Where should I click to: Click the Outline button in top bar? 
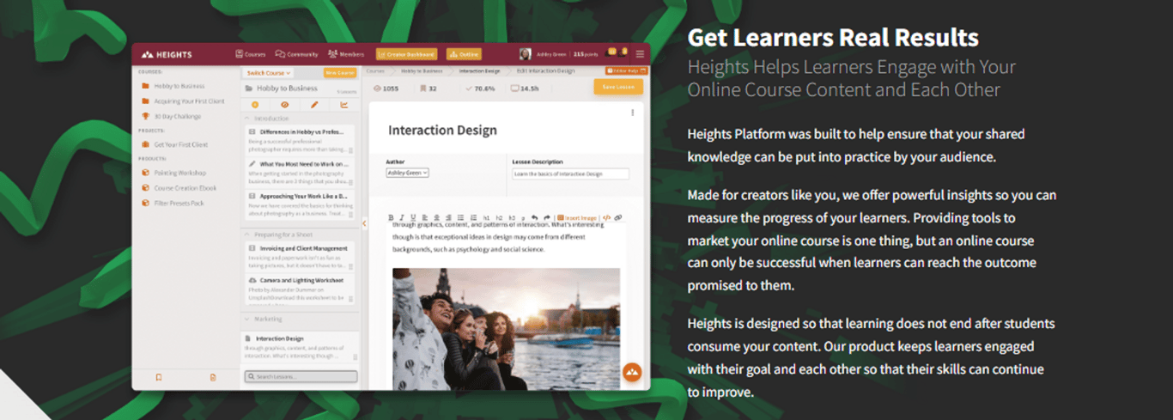pyautogui.click(x=464, y=54)
